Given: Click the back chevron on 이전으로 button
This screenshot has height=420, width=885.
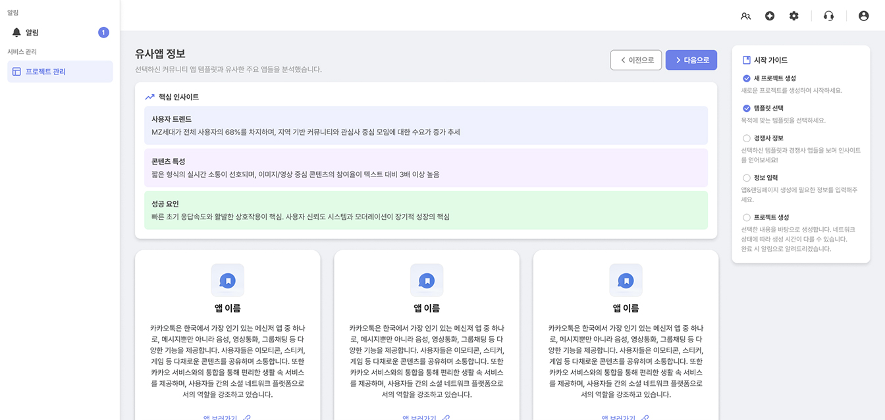Looking at the screenshot, I should coord(622,60).
